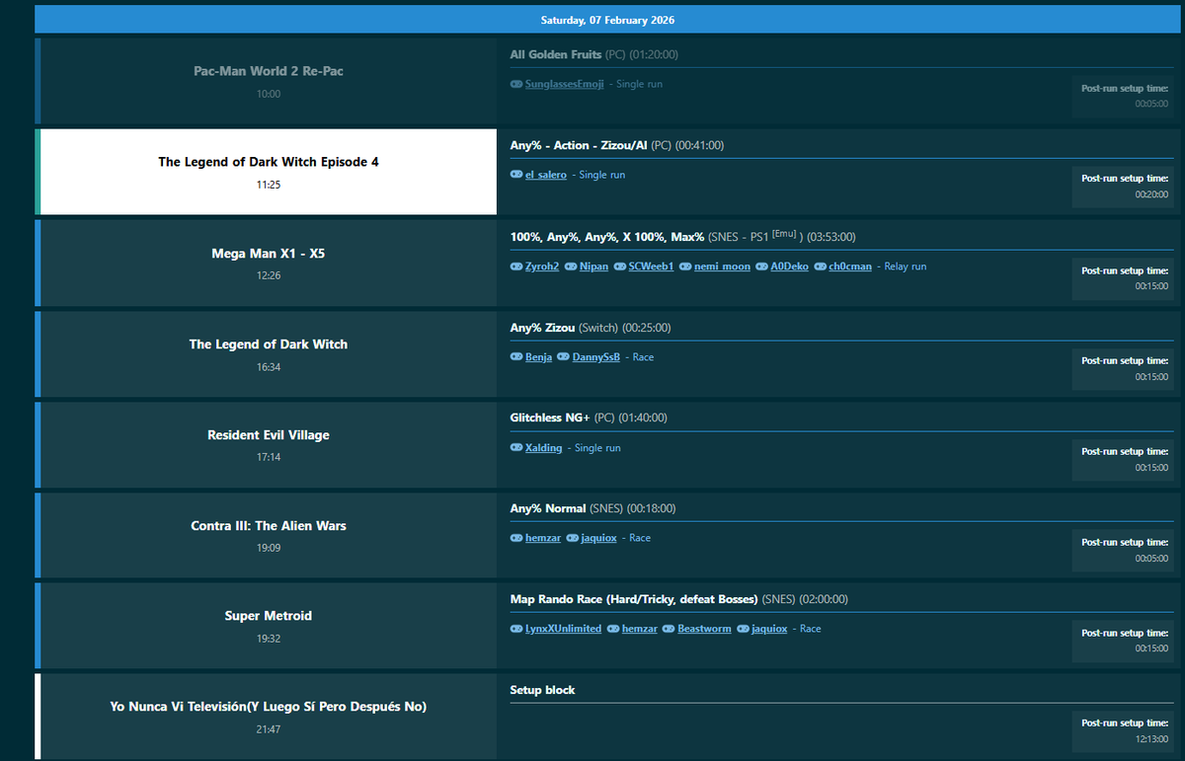Click gamepad icon before jaquiox in Super Metroid row
Viewport: 1185px width, 761px height.
pos(743,629)
